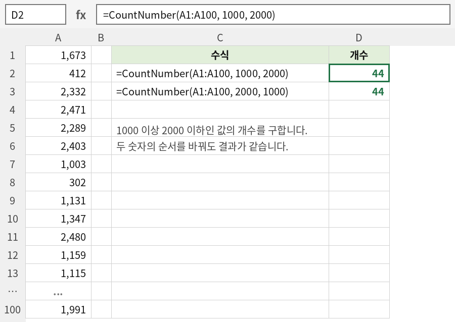
Task: Click cell with value 1,673
Action: coord(58,55)
